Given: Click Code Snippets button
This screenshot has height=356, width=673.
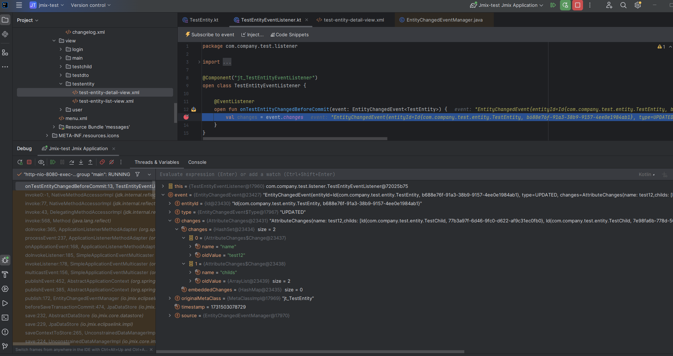Looking at the screenshot, I should [x=290, y=34].
